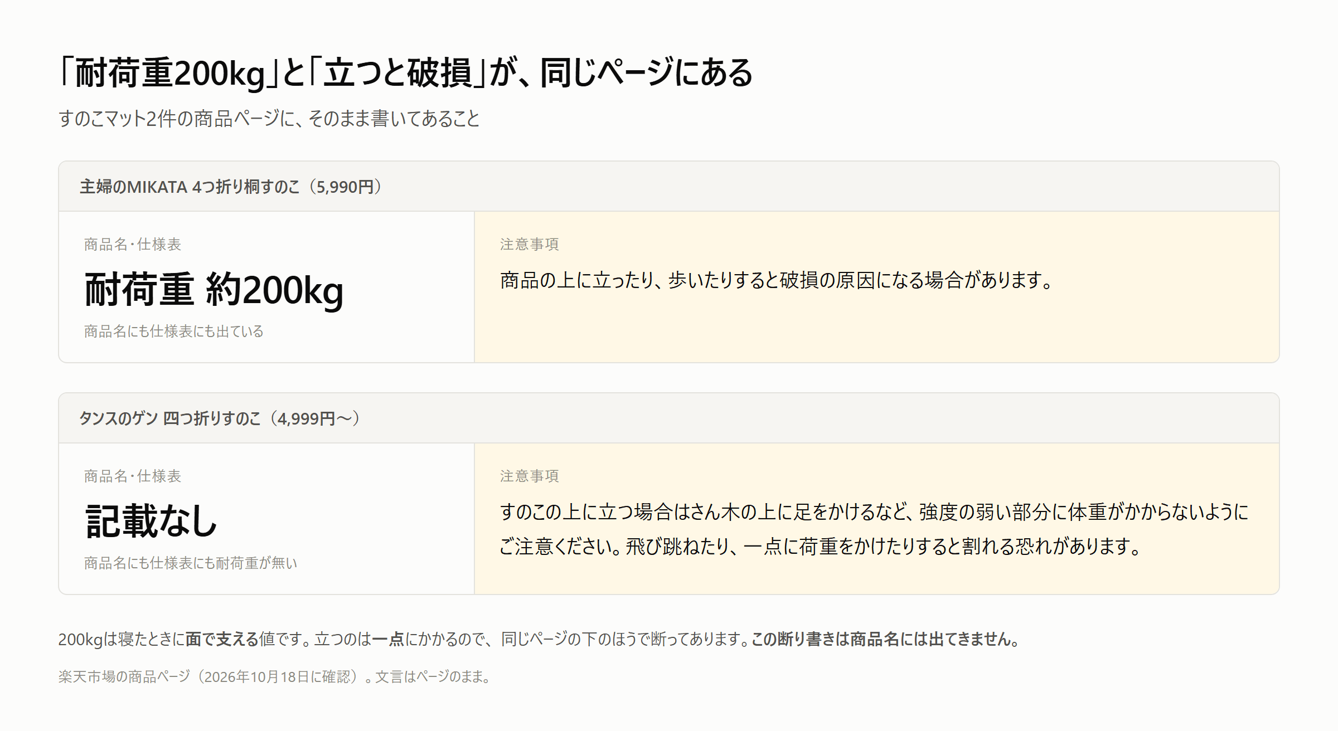
Task: Select the タンスのゲン 四つ折りすのこ card header
Action: point(669,418)
